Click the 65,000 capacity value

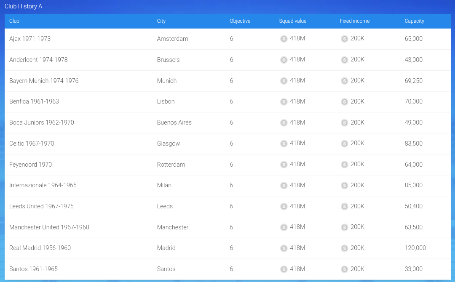[414, 39]
